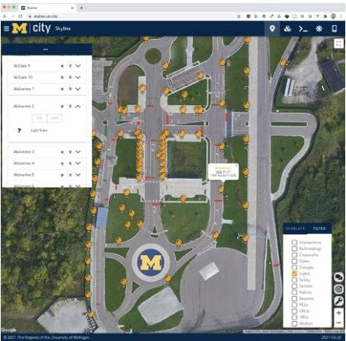The height and width of the screenshot is (341, 346).
Task: Enable the Railcrossings filter checkbox
Action: pyautogui.click(x=294, y=249)
